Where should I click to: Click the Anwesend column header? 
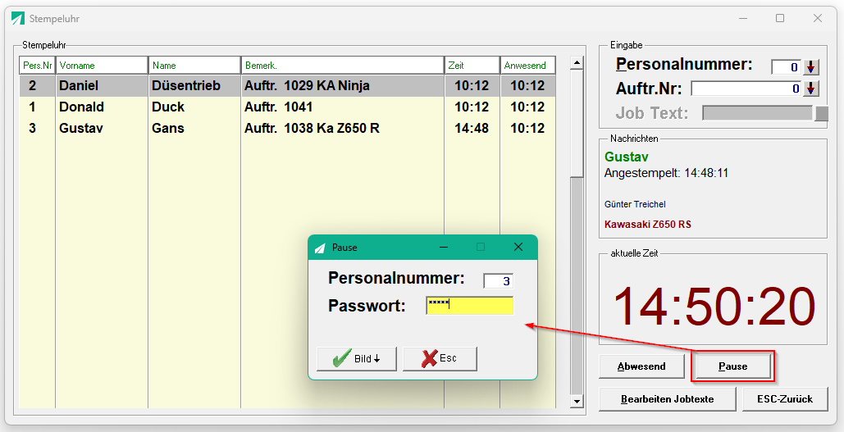pos(528,65)
